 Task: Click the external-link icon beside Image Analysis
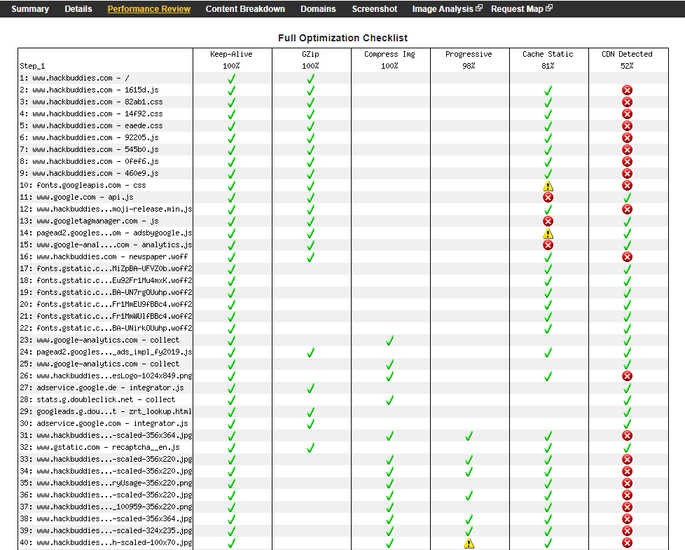pos(479,8)
